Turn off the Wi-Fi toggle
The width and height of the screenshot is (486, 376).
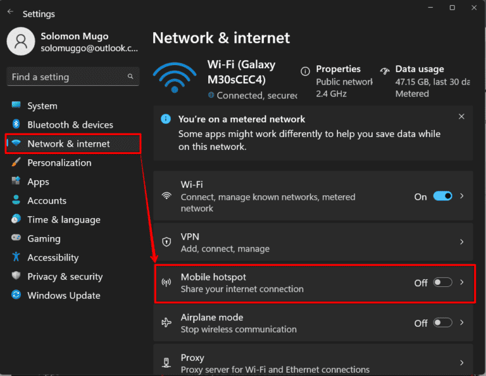pos(442,197)
